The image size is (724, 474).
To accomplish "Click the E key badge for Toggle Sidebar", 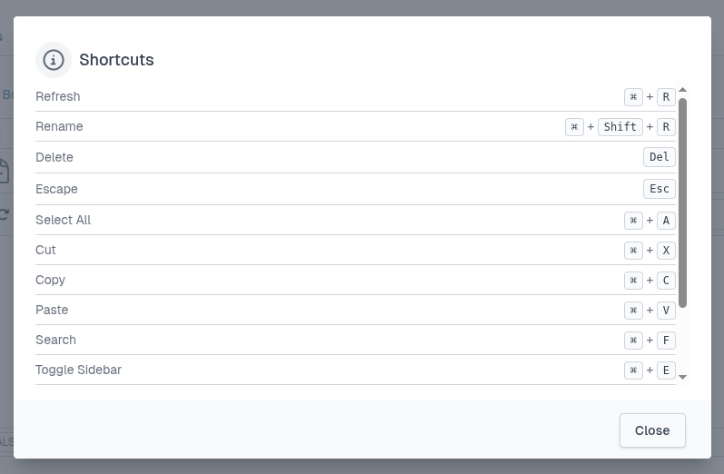I will (x=666, y=370).
